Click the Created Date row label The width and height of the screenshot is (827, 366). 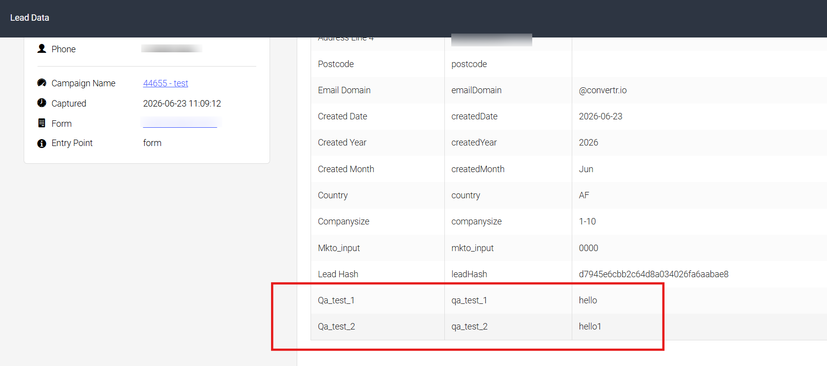click(x=343, y=116)
